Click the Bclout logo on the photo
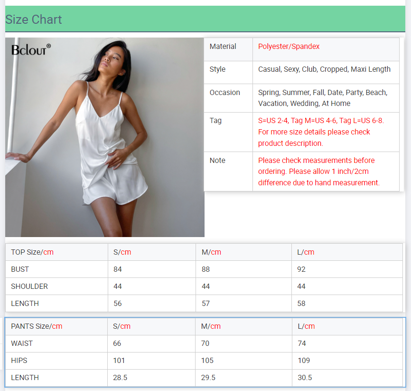This screenshot has width=411, height=391. [31, 49]
